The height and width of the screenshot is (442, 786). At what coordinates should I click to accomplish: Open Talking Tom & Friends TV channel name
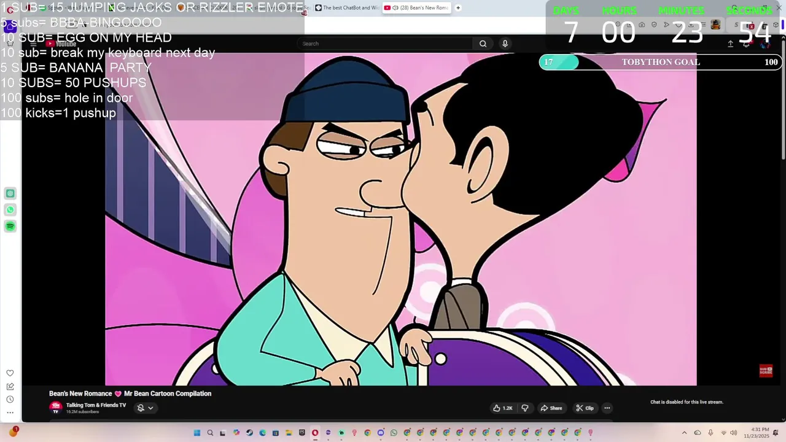coord(96,405)
